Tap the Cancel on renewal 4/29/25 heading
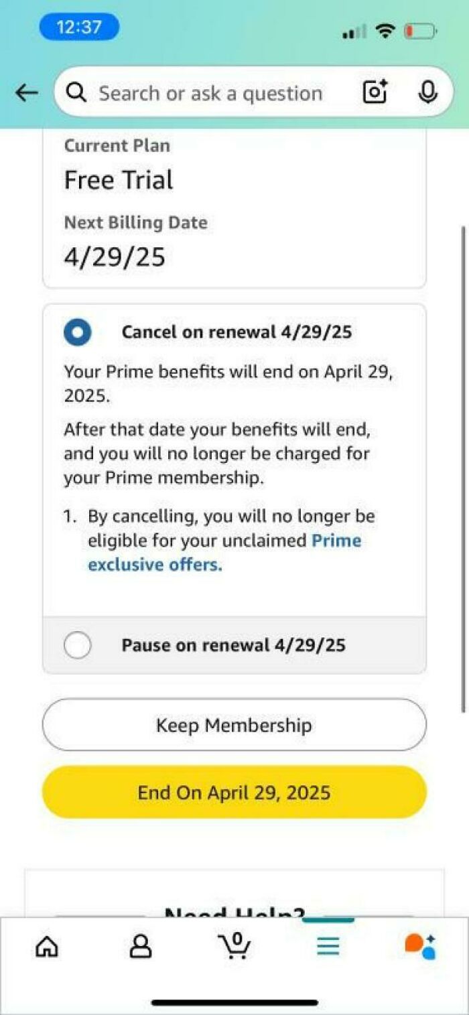469x1015 pixels. point(237,332)
